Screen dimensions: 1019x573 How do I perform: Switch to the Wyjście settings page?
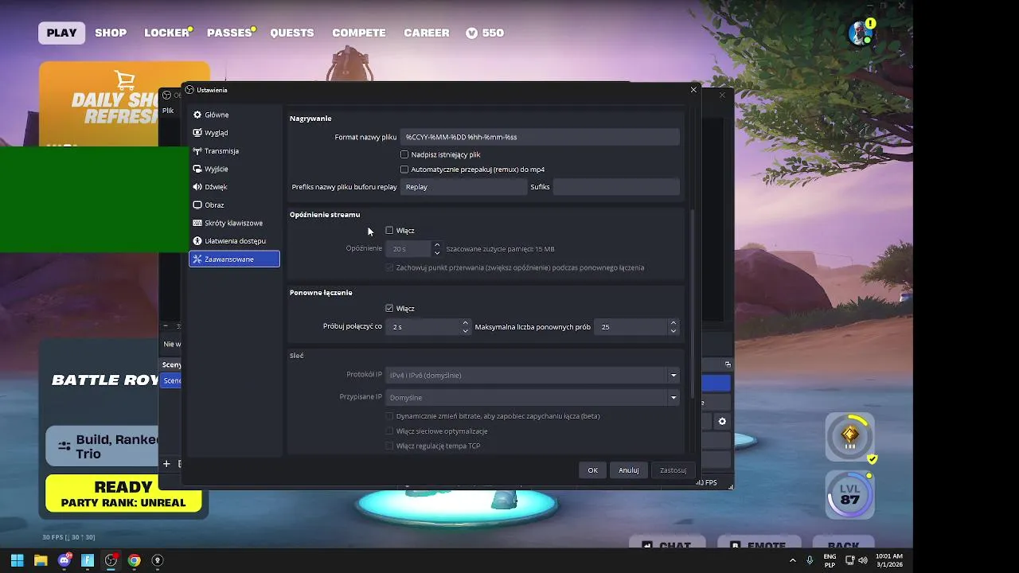(234, 169)
